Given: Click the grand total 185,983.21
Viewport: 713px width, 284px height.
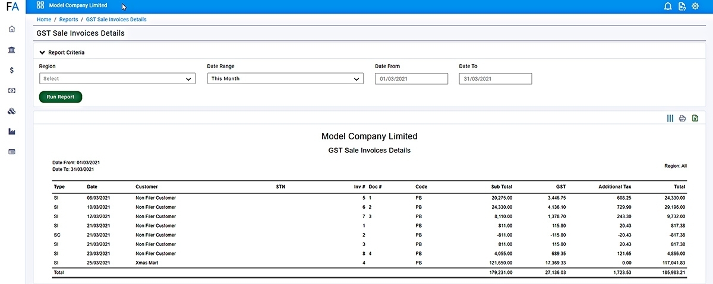Looking at the screenshot, I should pos(673,273).
